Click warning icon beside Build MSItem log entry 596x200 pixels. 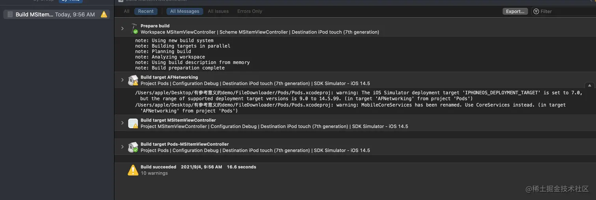tap(104, 15)
